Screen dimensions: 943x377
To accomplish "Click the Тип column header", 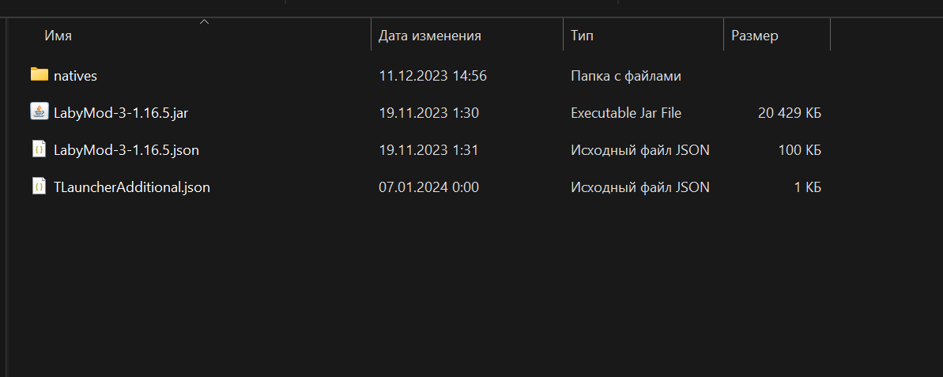I will (x=582, y=36).
